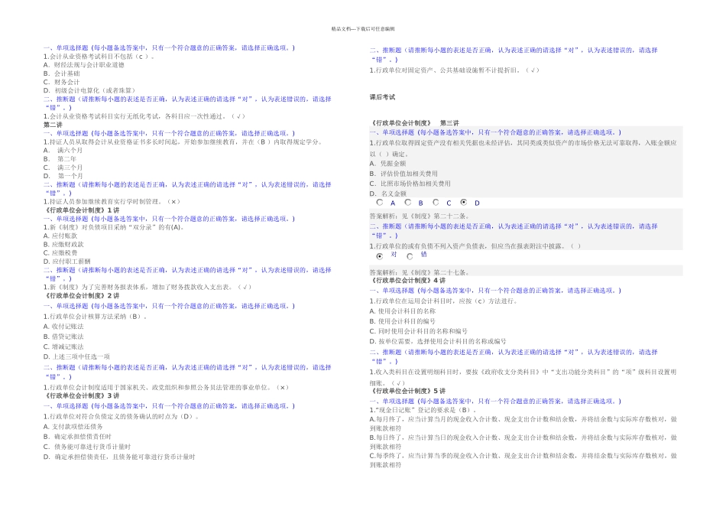Select radio option D for the fixed-asset question

coord(463,203)
